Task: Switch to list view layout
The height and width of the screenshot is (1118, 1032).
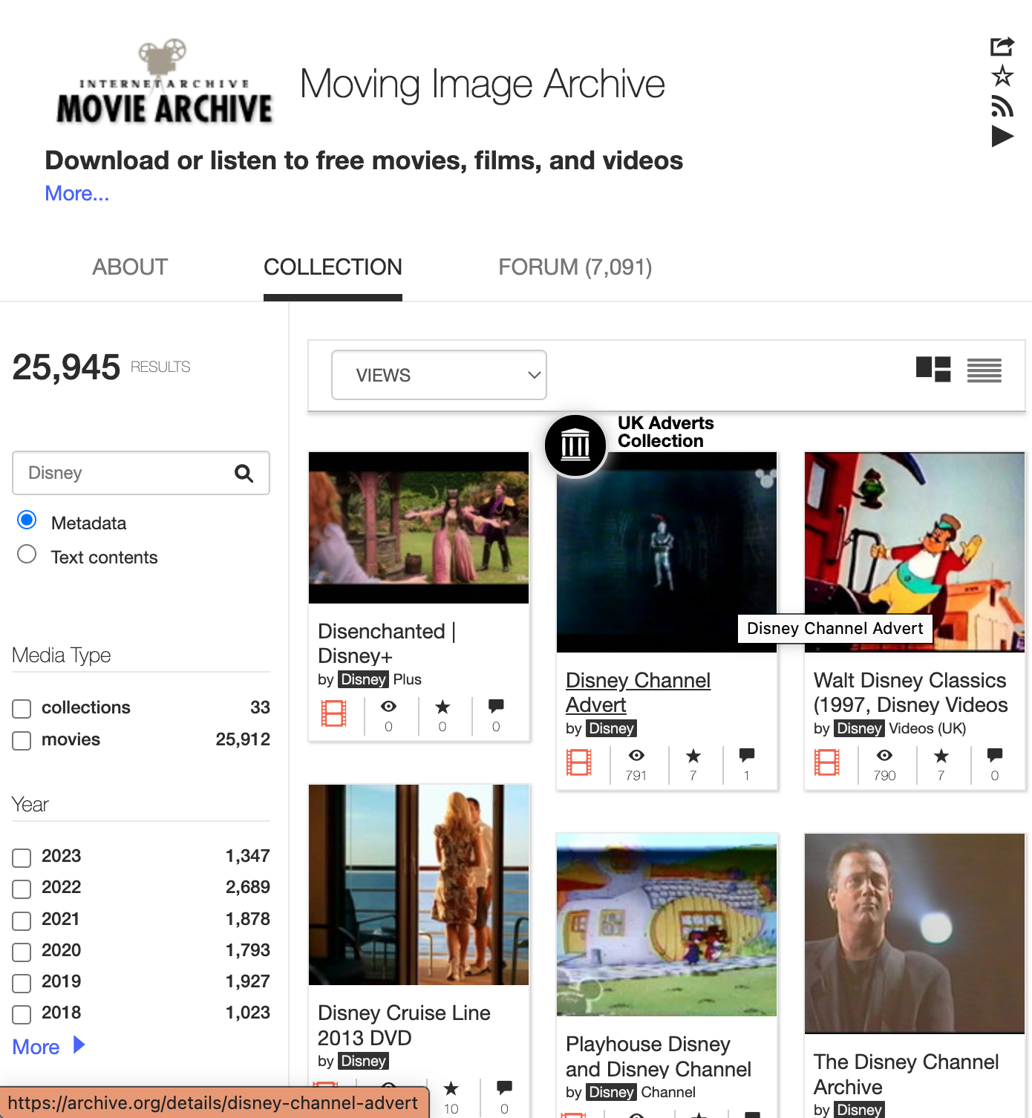Action: click(984, 370)
